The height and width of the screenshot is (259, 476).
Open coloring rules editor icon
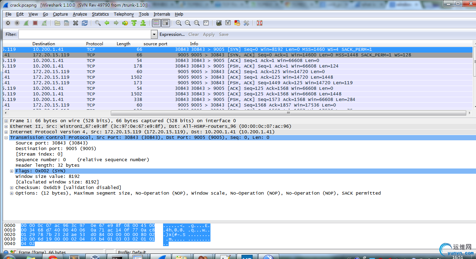coord(237,23)
